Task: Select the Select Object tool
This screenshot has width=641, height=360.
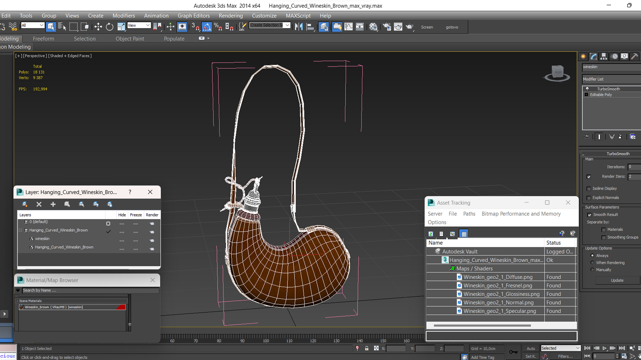Action: [x=51, y=27]
